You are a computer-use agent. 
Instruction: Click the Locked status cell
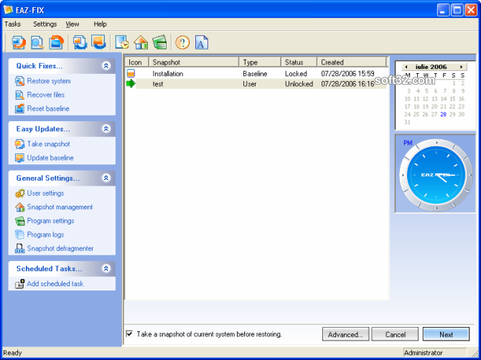pos(296,74)
